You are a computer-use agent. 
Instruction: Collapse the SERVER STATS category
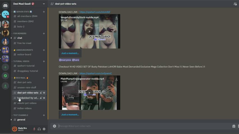coord(23,12)
